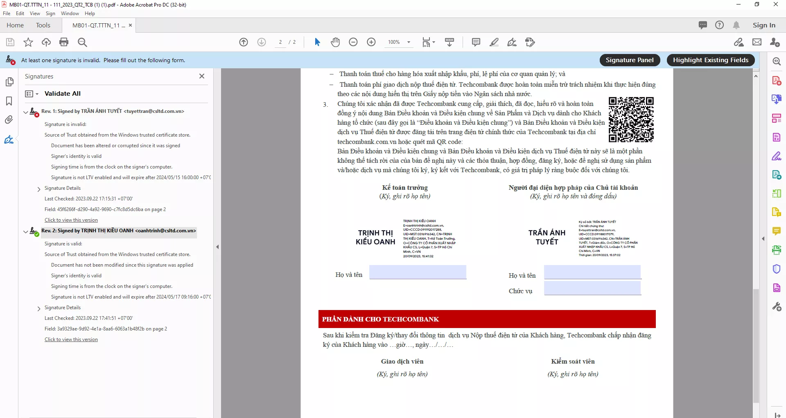Open the Signatures panel options dropdown
This screenshot has width=786, height=418.
click(32, 94)
